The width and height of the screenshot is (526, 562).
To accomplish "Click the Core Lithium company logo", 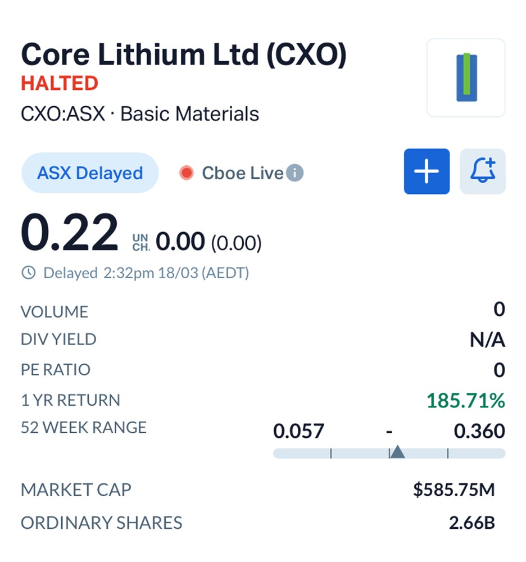I will (x=466, y=78).
